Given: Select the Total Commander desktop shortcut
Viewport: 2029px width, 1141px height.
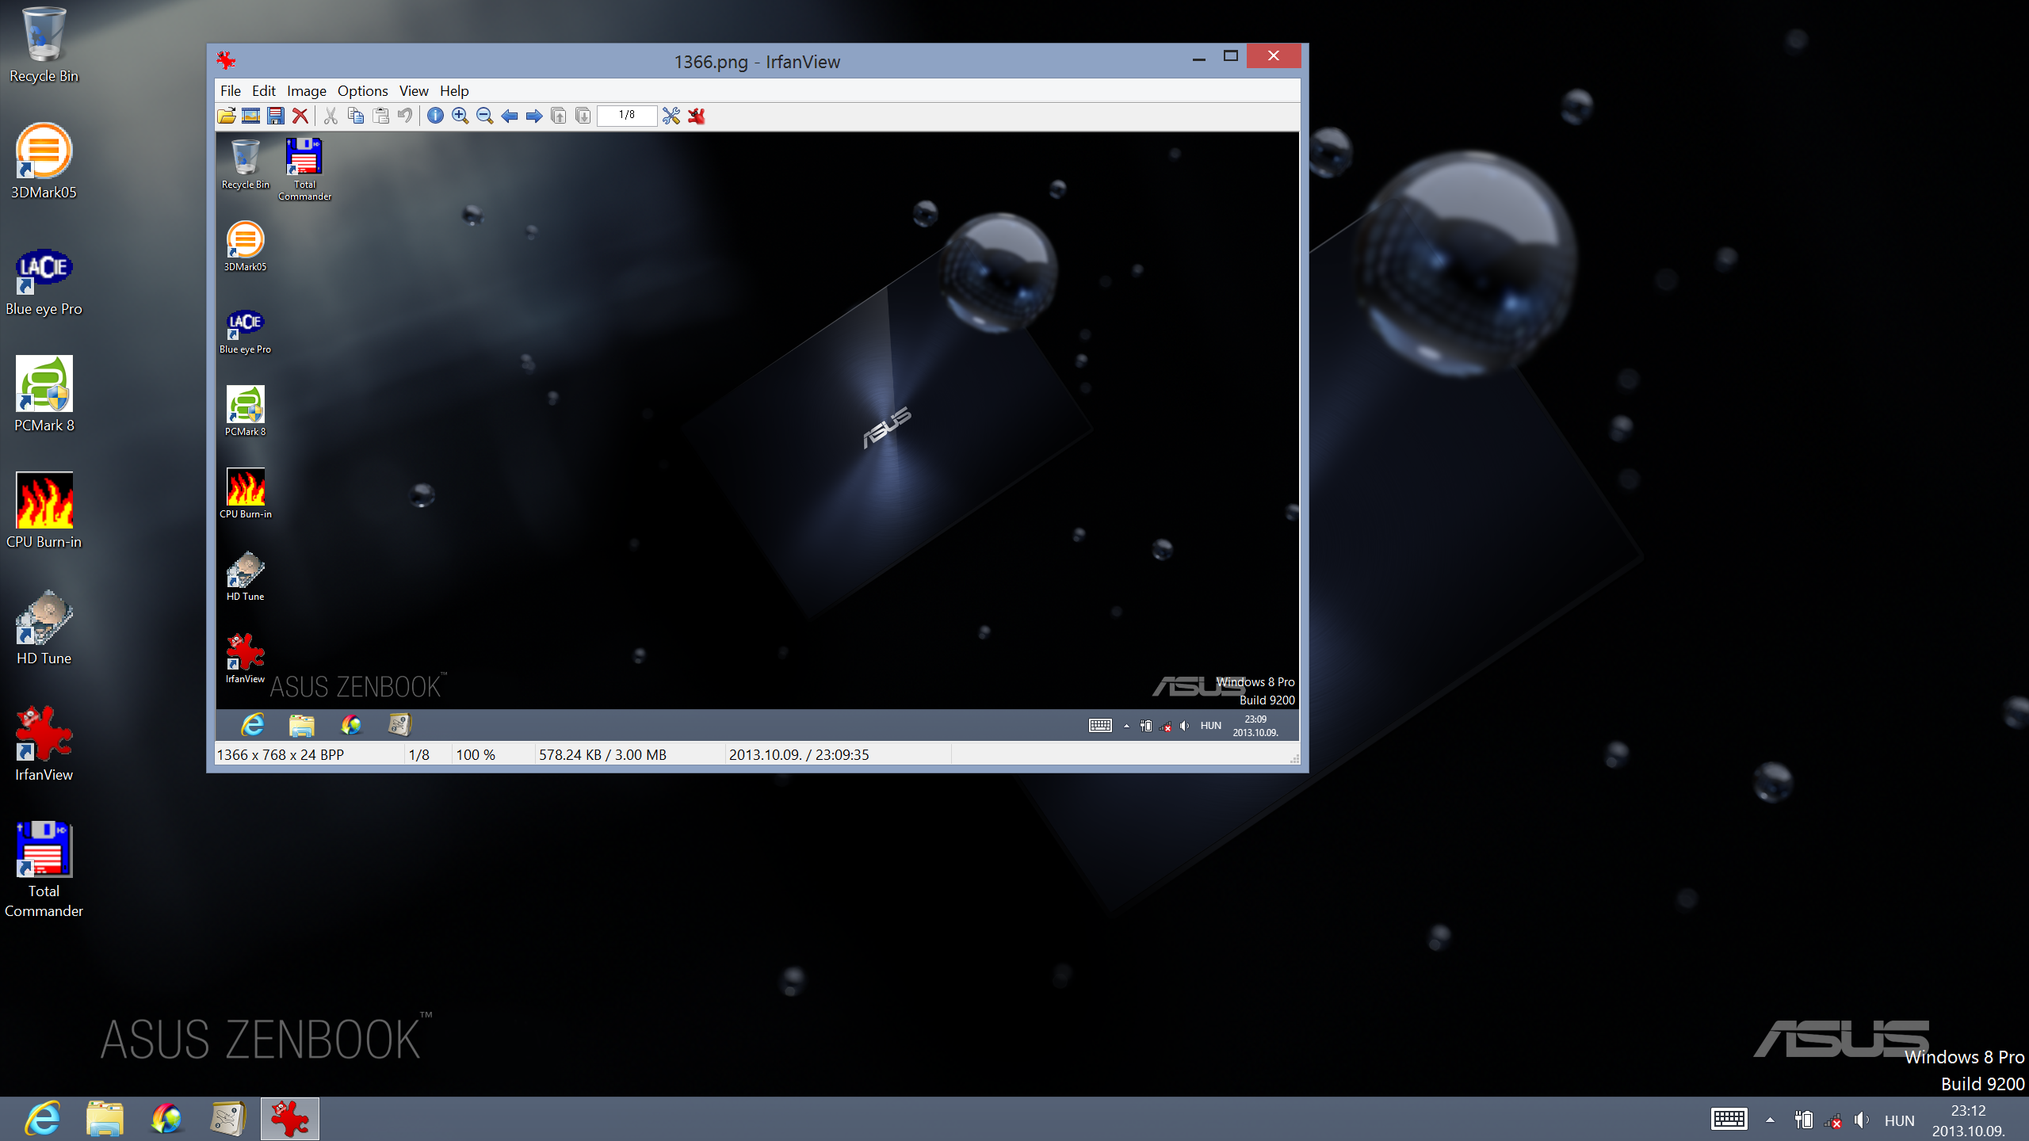Looking at the screenshot, I should pyautogui.click(x=44, y=870).
